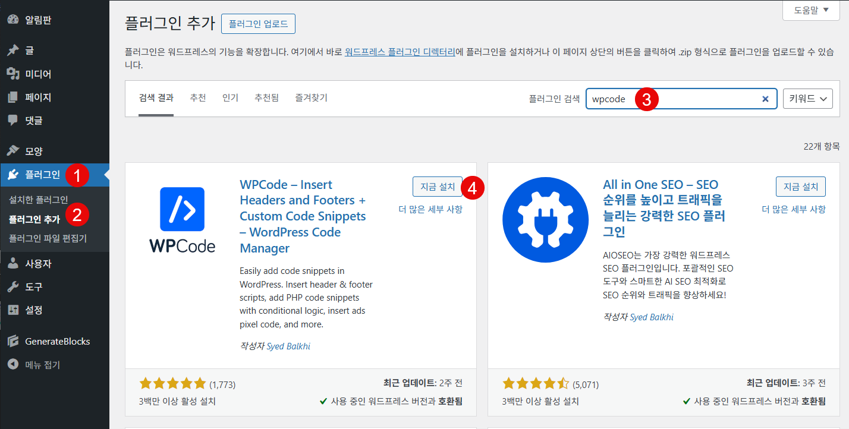Open the 키워드 search type dropdown

coord(808,99)
